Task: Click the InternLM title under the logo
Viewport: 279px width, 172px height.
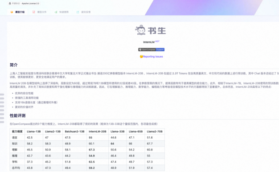Action: click(x=149, y=42)
